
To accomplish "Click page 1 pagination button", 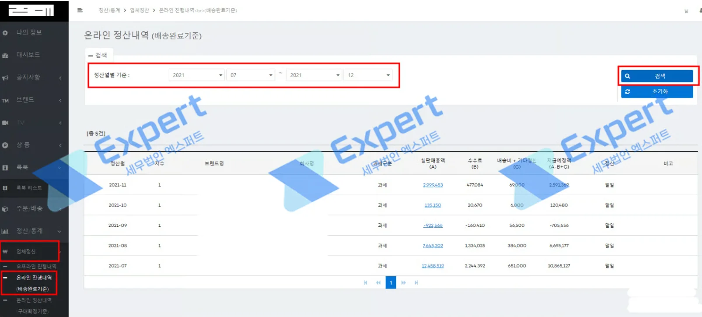I will tap(391, 283).
